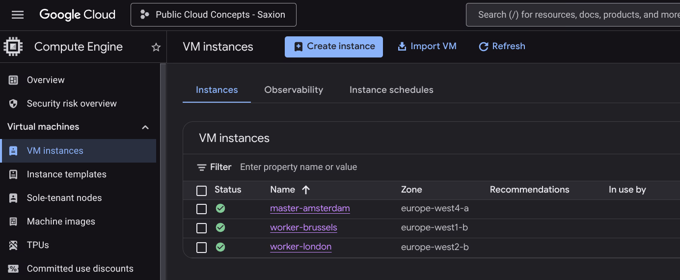Open the hamburger navigation menu
This screenshot has width=680, height=280.
pyautogui.click(x=18, y=15)
